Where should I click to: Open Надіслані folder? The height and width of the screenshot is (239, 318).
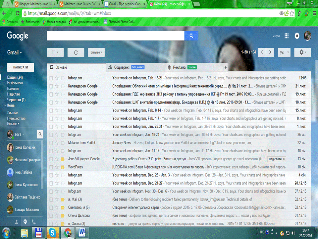point(14,94)
